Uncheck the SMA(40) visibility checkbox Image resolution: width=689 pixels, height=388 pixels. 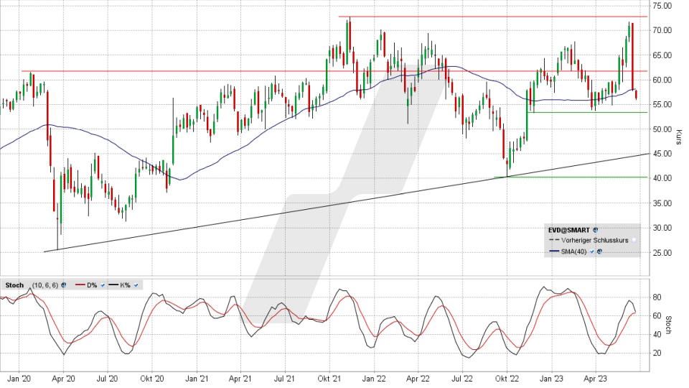592,251
